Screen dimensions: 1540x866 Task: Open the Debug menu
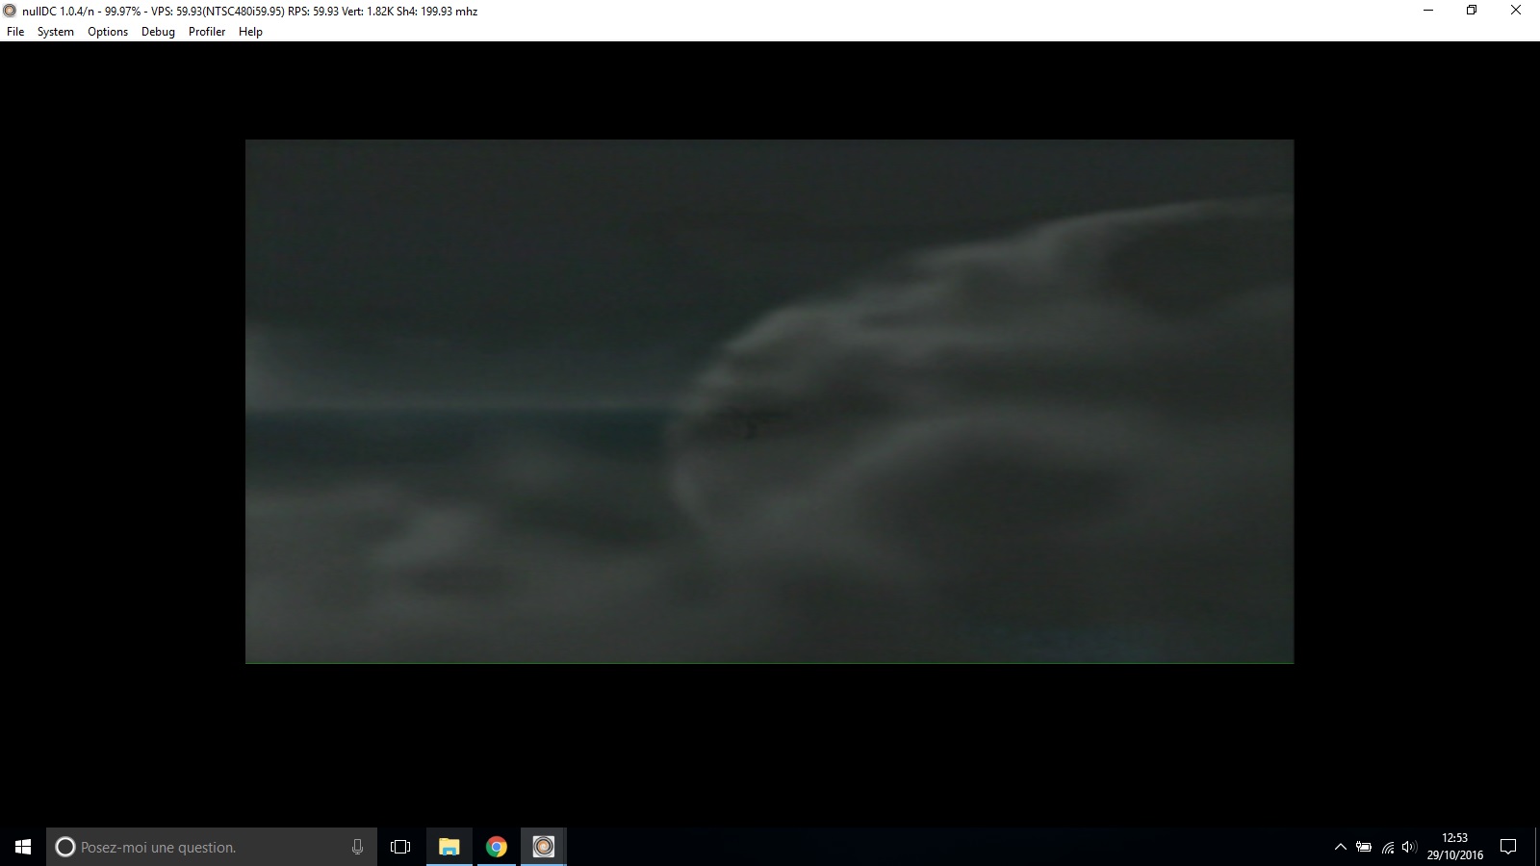coord(158,32)
